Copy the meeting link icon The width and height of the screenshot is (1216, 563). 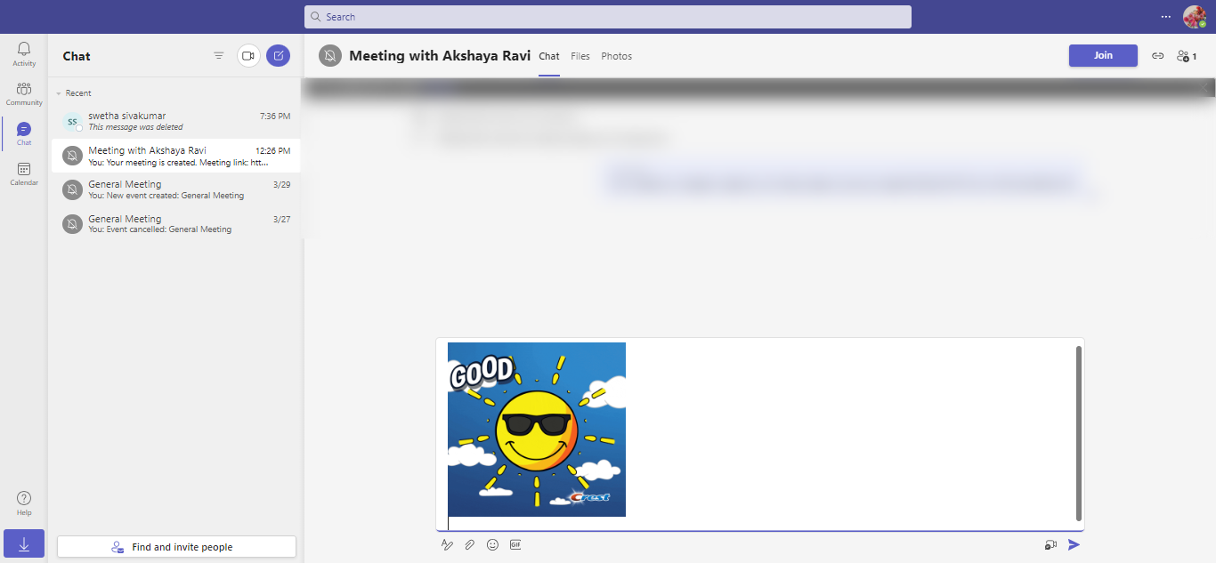[1157, 55]
